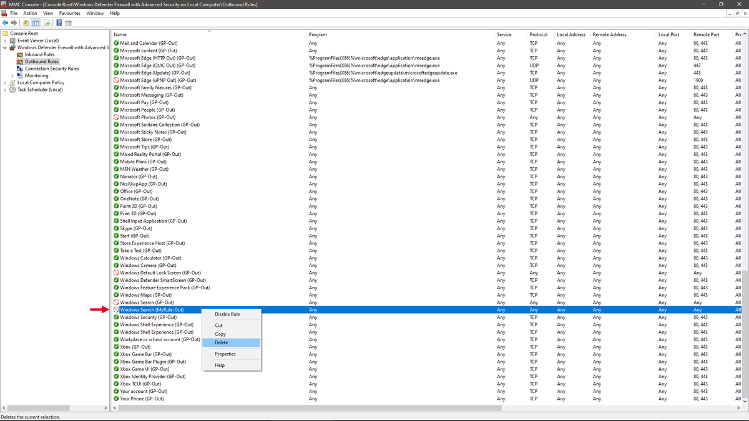
Task: Click green allow icon of Windows Security rule
Action: (x=116, y=317)
